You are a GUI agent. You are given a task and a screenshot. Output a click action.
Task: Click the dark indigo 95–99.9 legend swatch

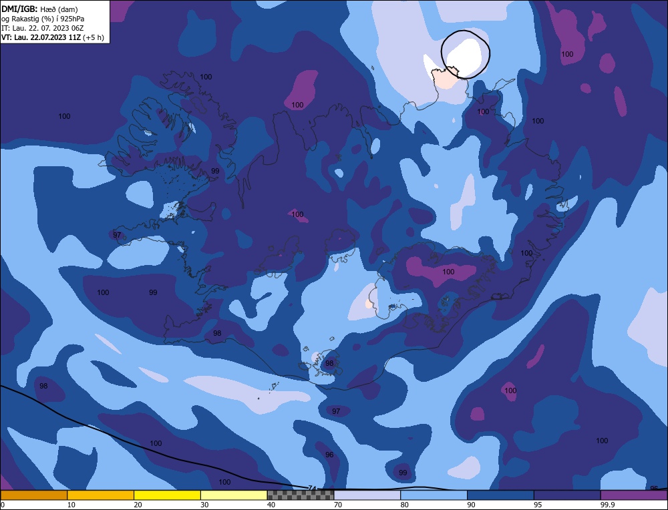click(x=567, y=495)
